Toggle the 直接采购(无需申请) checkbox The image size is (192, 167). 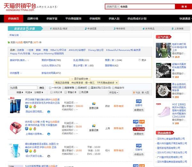(x=89, y=88)
